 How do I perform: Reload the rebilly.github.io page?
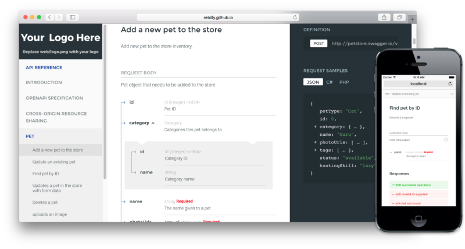pos(295,17)
